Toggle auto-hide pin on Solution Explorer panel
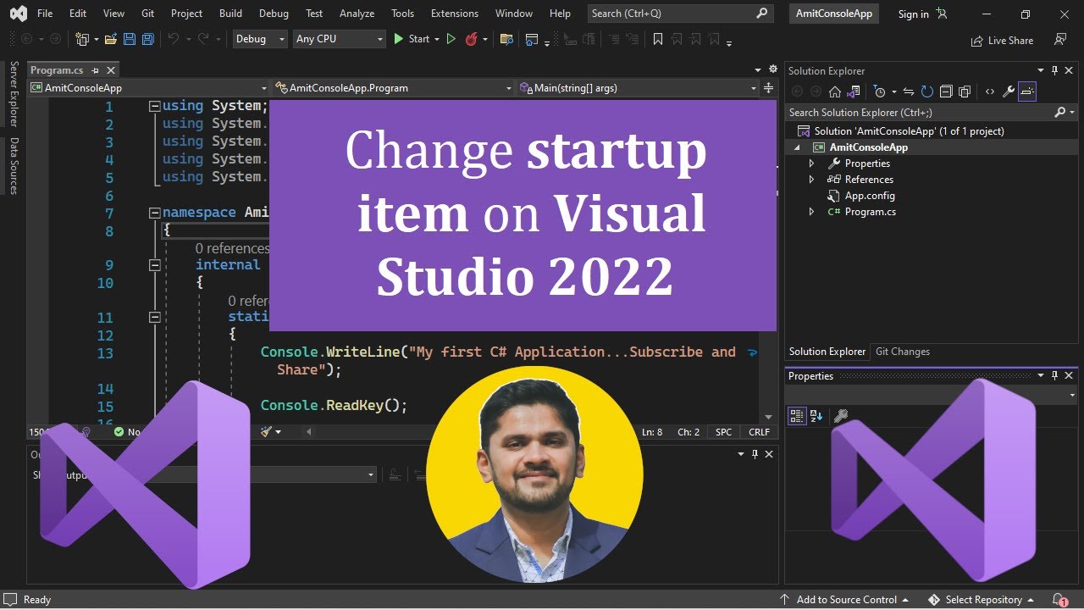The height and width of the screenshot is (610, 1084). (x=1054, y=70)
